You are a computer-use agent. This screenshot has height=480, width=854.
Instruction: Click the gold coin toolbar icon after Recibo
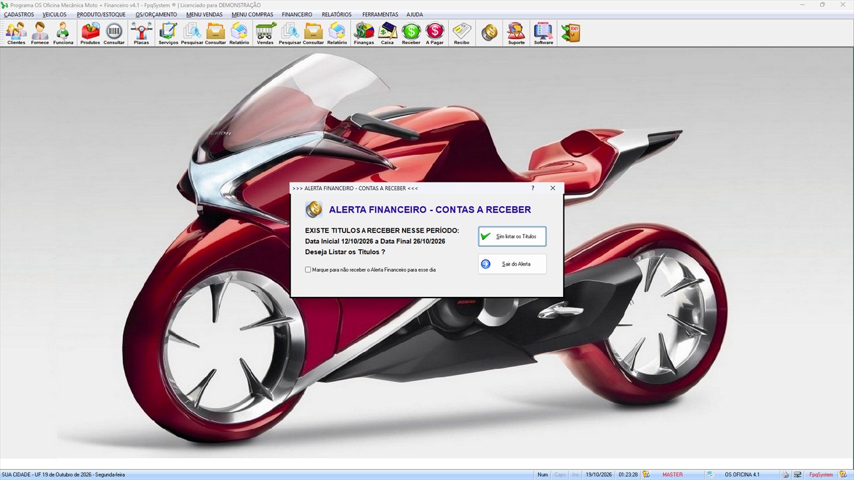[490, 33]
